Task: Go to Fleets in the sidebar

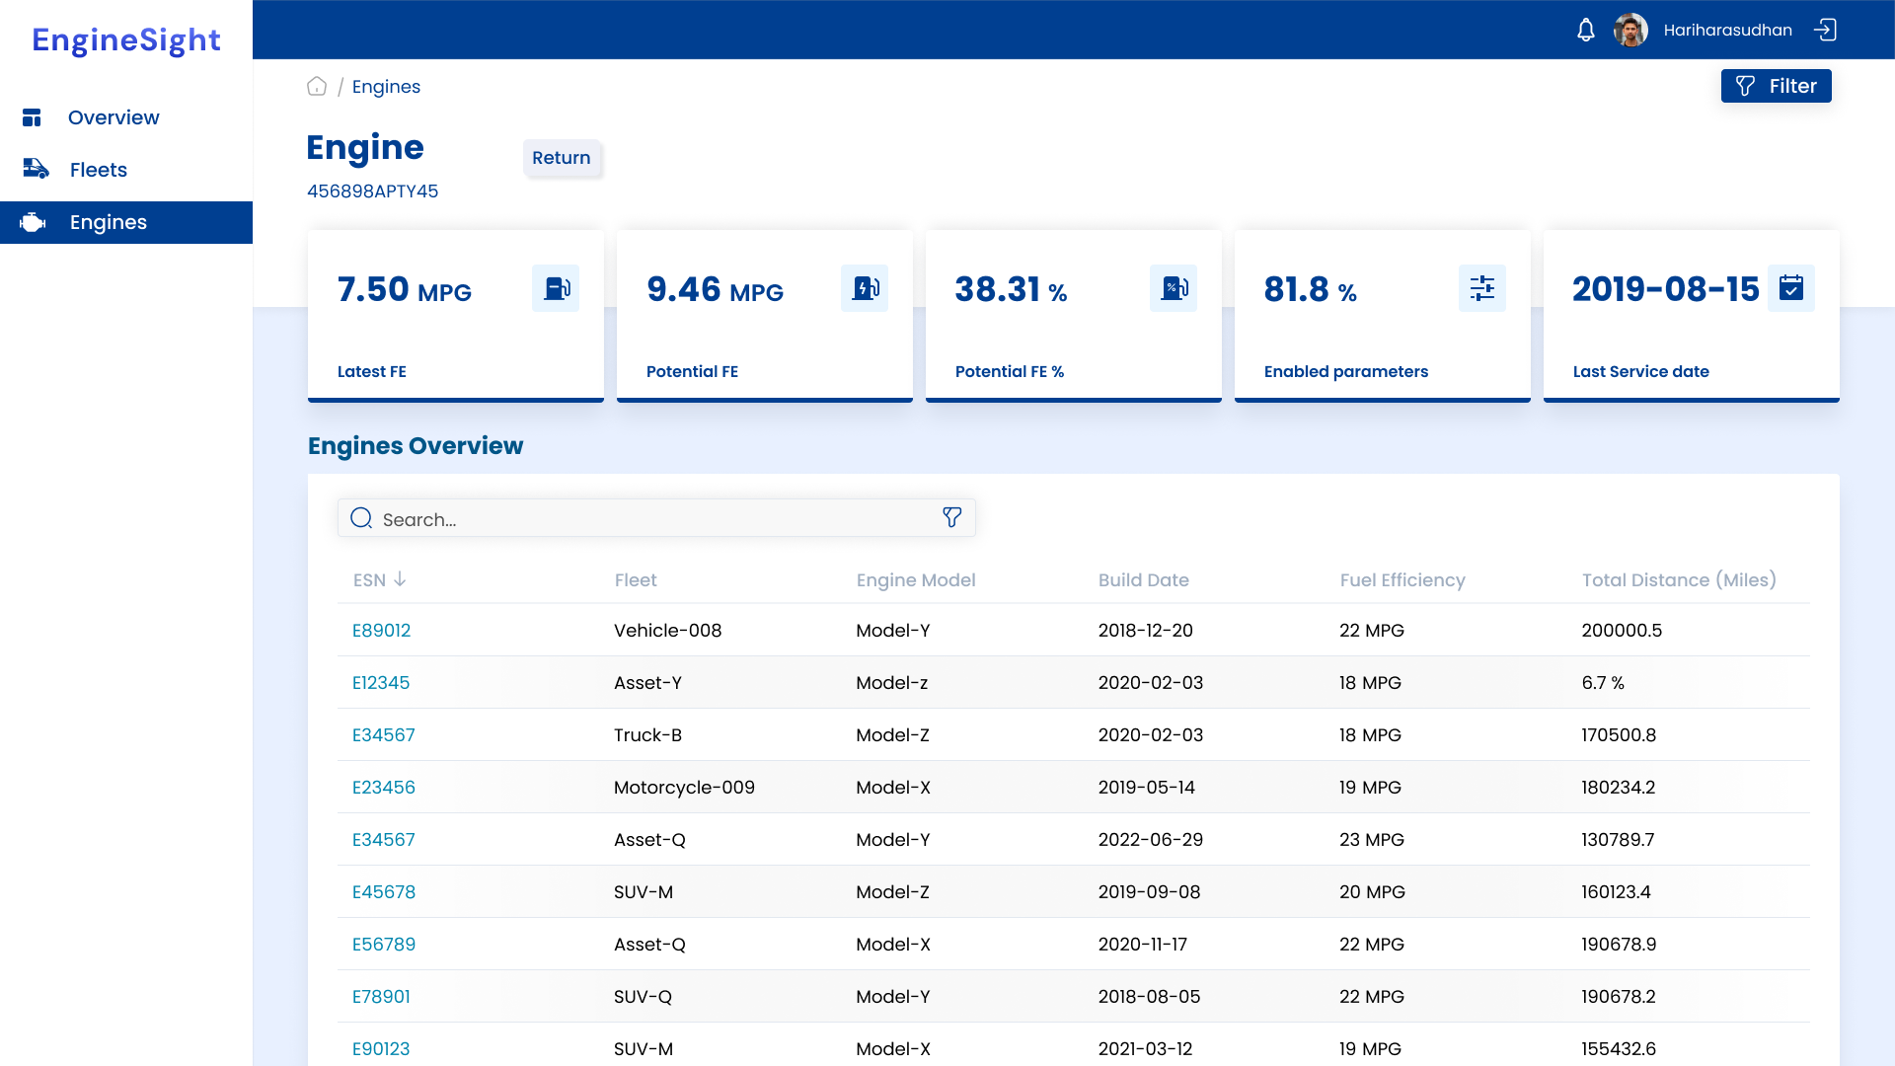Action: click(99, 170)
